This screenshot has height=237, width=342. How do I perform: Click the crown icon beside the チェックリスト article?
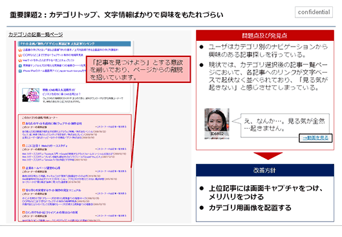20,60
